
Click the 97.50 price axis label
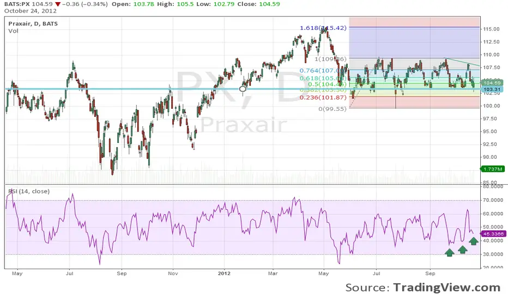pos(491,119)
